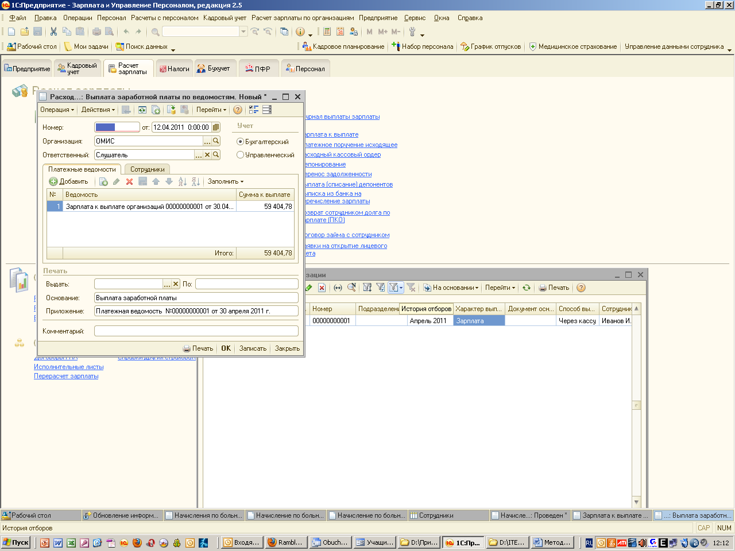Switch to the Сотрудники tab

coord(148,169)
